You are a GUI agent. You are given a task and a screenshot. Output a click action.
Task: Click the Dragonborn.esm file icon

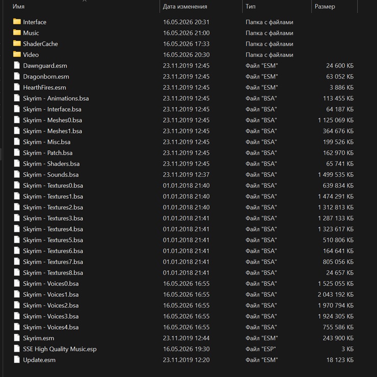(17, 76)
